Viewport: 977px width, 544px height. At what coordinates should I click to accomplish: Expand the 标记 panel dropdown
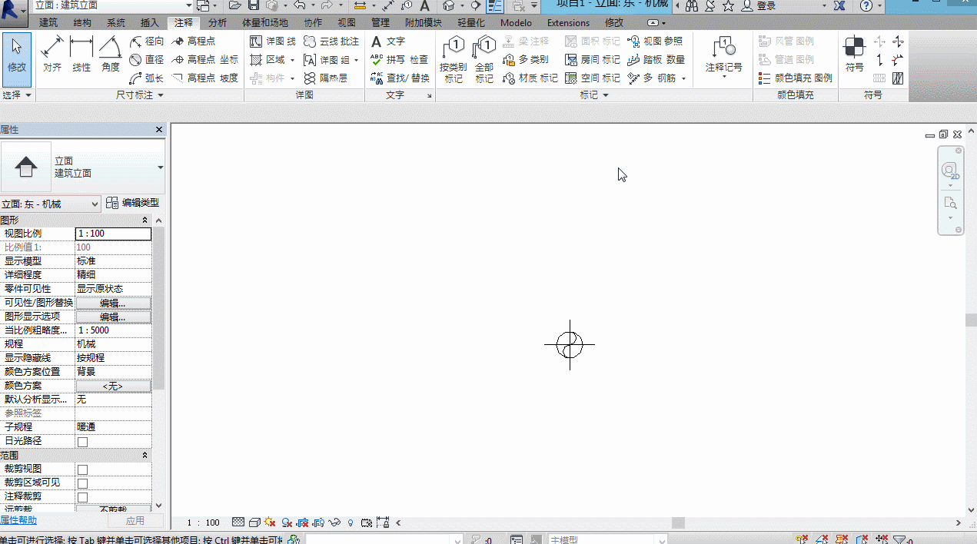click(594, 95)
